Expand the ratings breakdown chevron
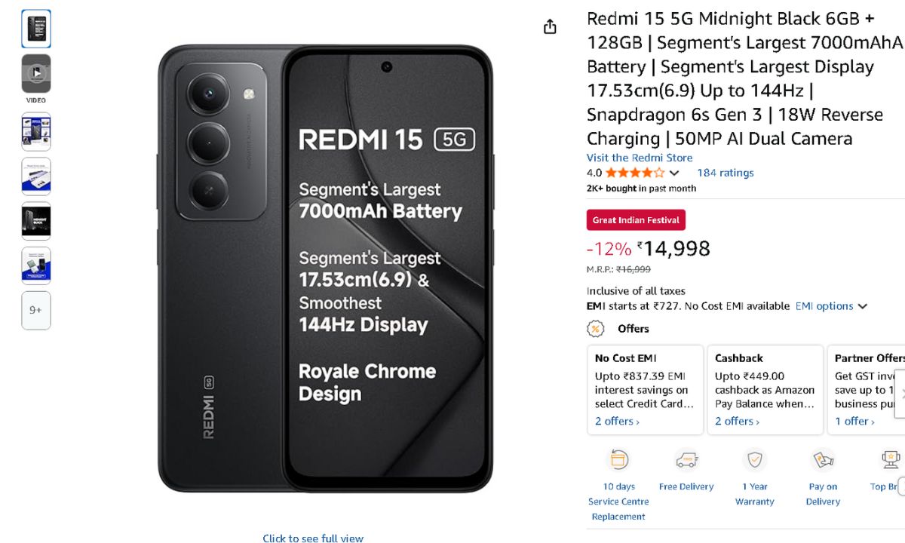The width and height of the screenshot is (905, 543). pos(674,173)
